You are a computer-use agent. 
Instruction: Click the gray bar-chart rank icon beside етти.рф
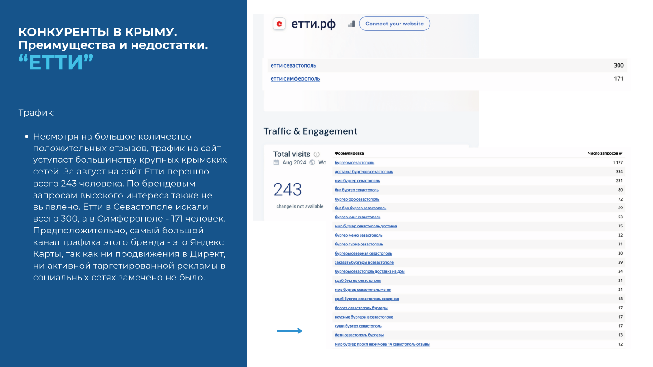click(x=351, y=24)
